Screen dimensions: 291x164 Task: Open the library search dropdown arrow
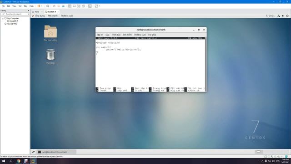coord(28,14)
